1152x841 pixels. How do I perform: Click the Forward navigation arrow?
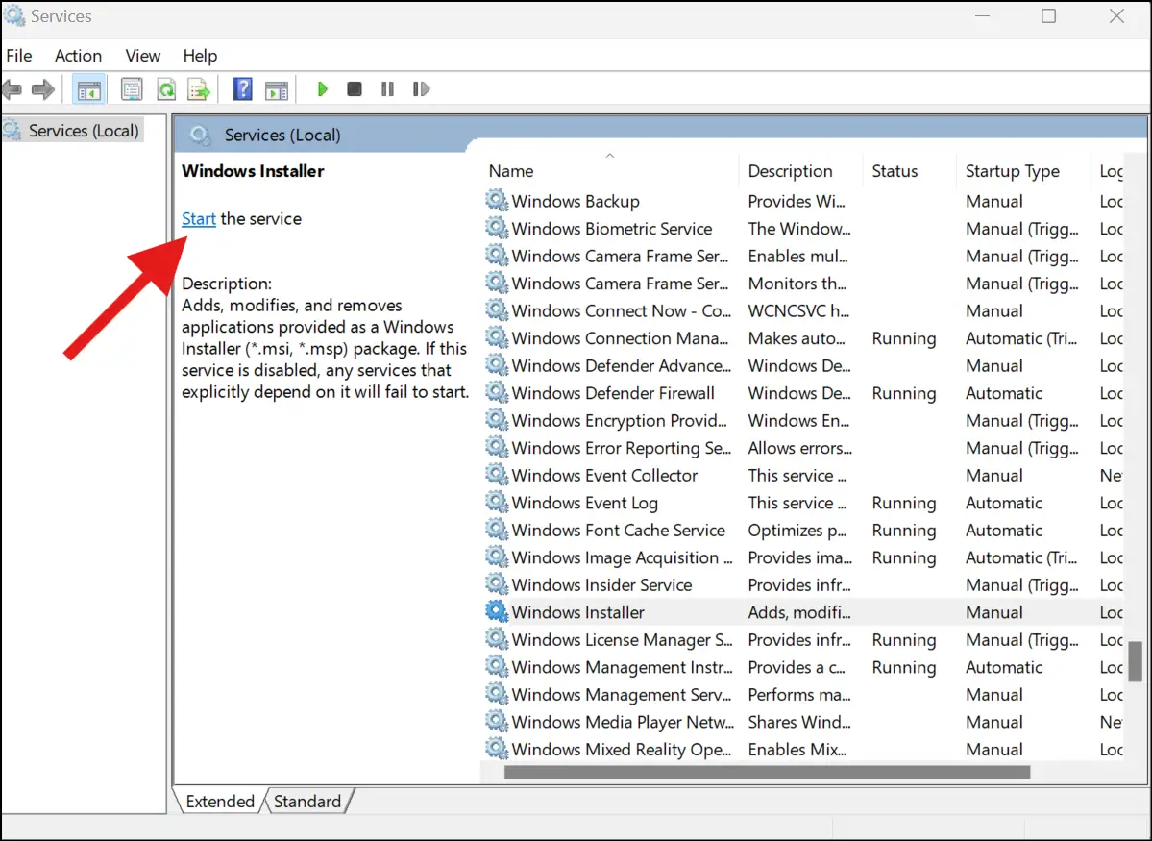point(43,88)
